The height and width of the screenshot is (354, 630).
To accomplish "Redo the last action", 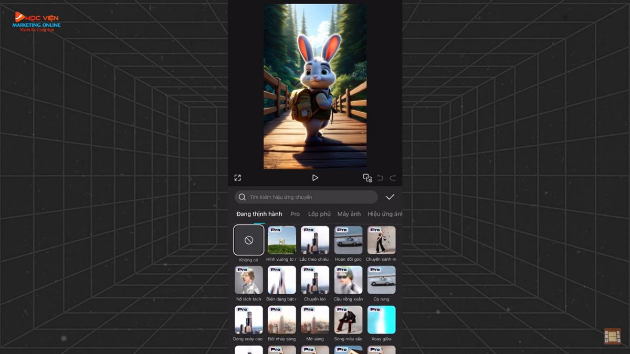I will pos(393,178).
